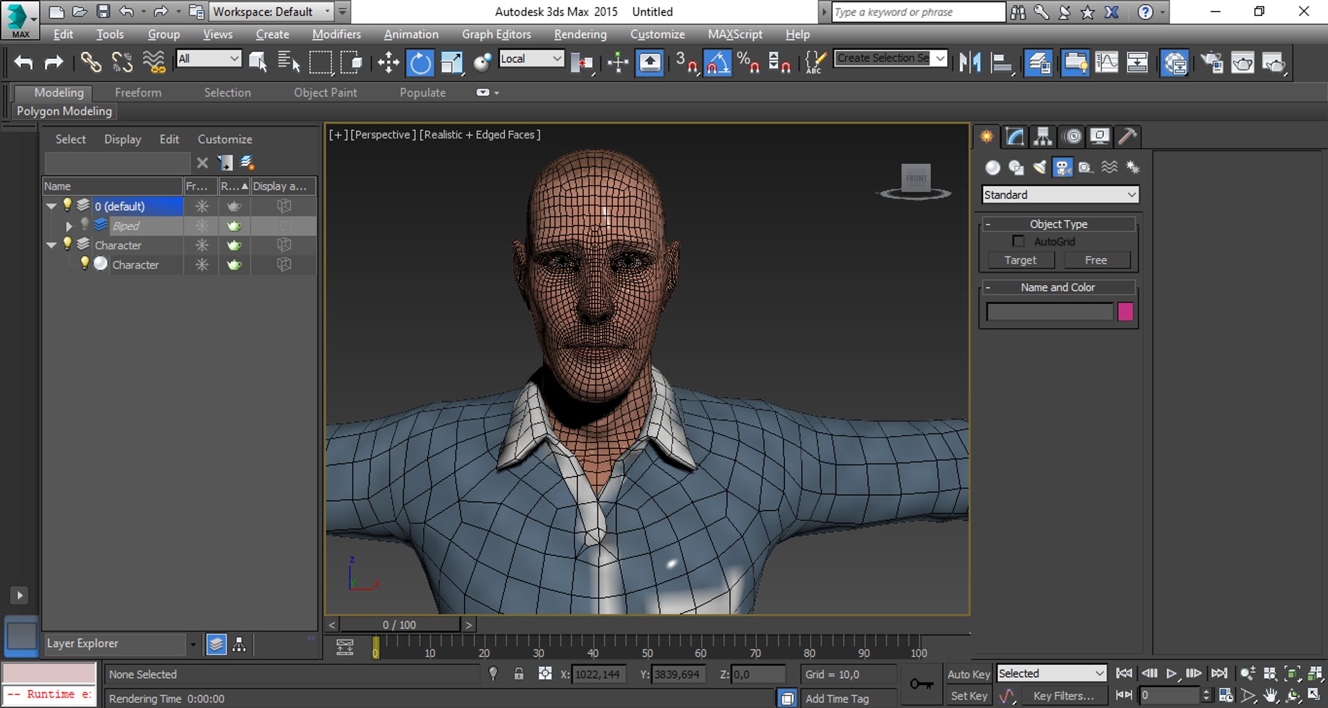Open the Local reference coordinate dropdown
This screenshot has height=708, width=1328.
[531, 59]
